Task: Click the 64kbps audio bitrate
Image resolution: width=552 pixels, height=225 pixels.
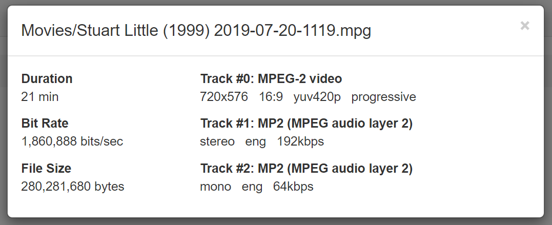Action: [x=293, y=187]
